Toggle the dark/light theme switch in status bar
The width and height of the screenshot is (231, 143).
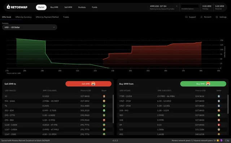click(227, 140)
